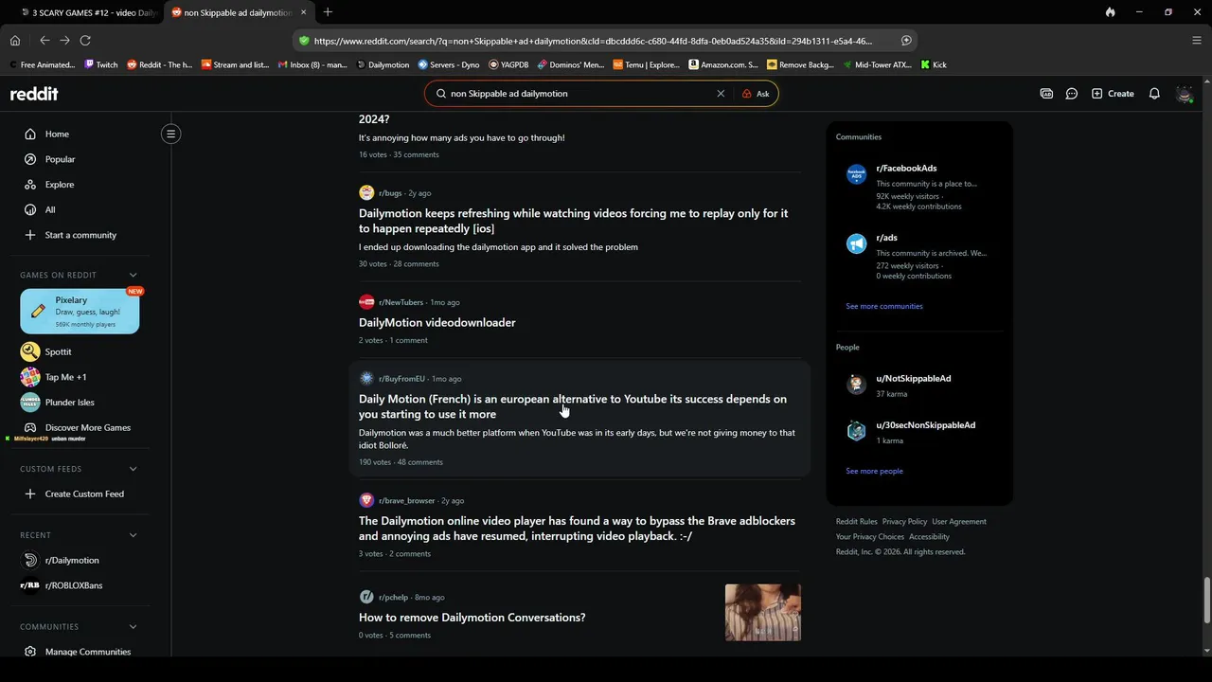Image resolution: width=1212 pixels, height=682 pixels.
Task: Open the Pixelary game card
Action: 80,312
